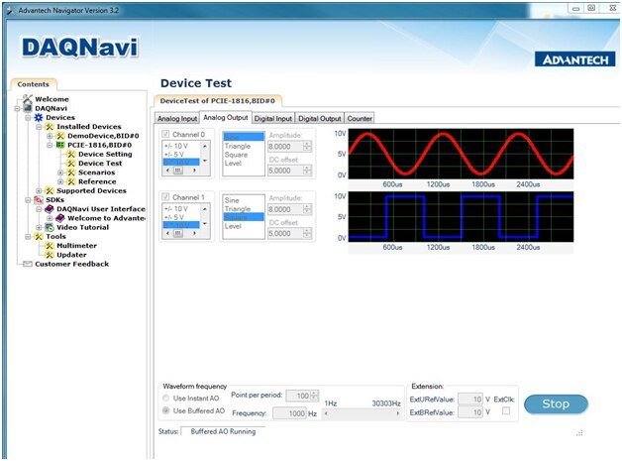The width and height of the screenshot is (622, 461).
Task: Collapse the DAQNavi tree node
Action: pos(17,108)
